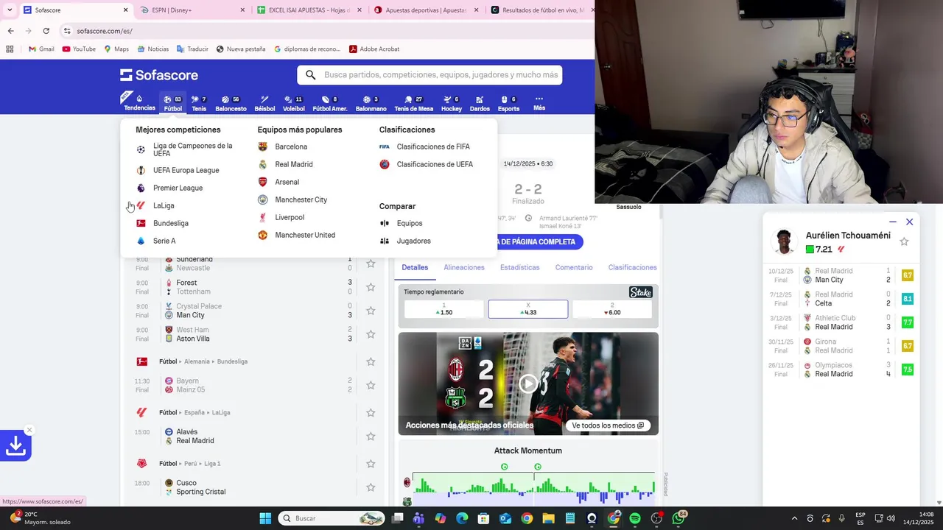Select the Esports icon
This screenshot has height=530, width=943.
(x=508, y=103)
